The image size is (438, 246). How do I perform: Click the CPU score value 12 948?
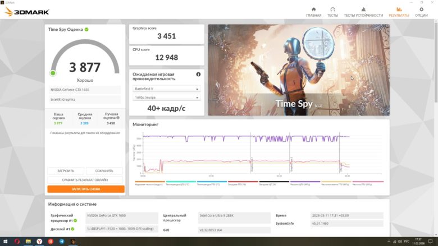click(x=166, y=58)
